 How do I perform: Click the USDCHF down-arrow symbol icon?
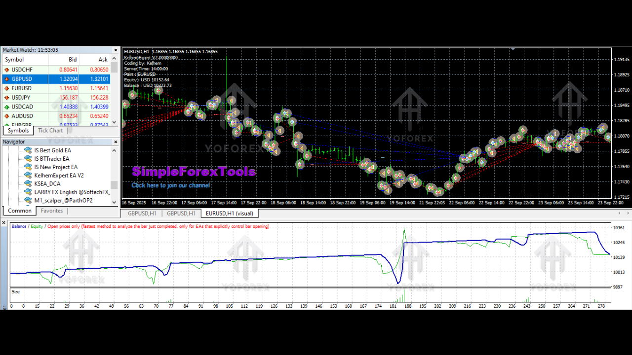[x=7, y=70]
